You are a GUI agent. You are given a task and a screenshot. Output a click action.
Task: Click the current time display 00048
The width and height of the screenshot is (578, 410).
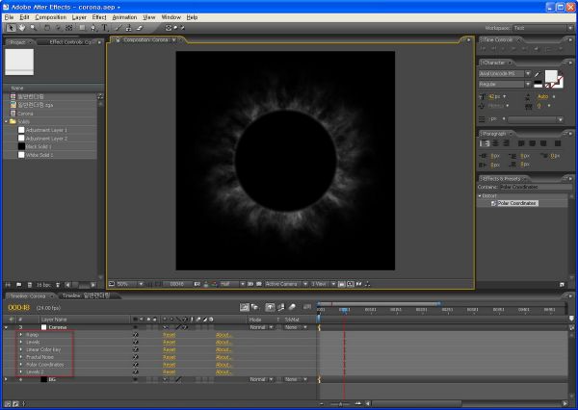(19, 308)
